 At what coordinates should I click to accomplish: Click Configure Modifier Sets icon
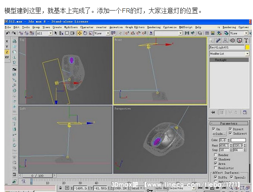pyautogui.click(x=245, y=112)
